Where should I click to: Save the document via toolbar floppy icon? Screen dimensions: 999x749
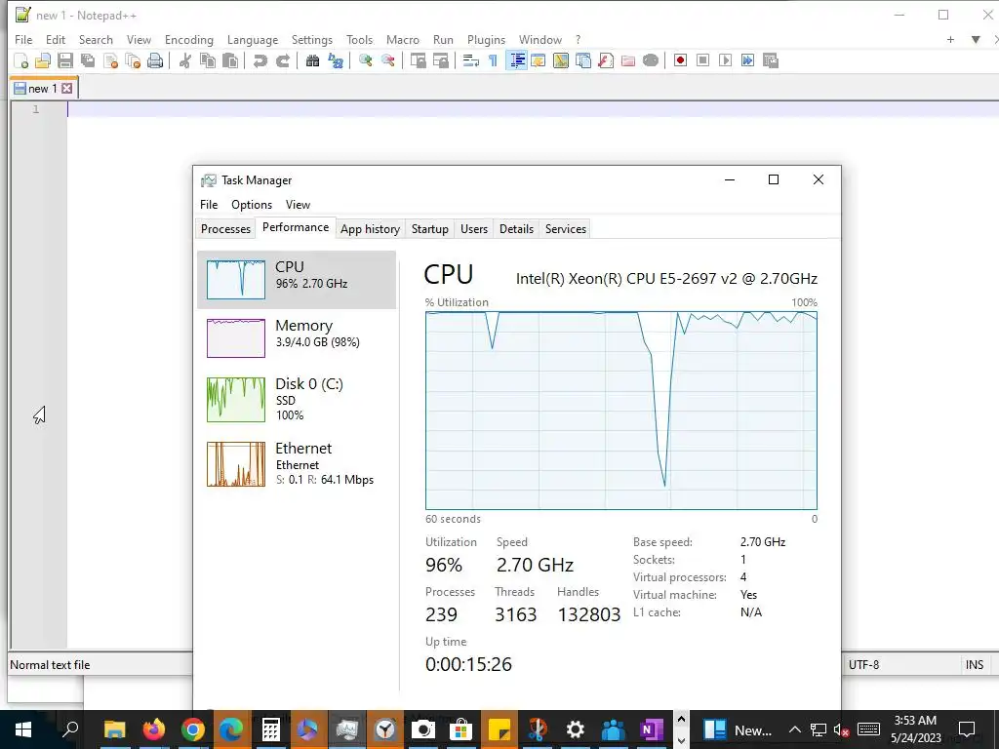tap(65, 60)
